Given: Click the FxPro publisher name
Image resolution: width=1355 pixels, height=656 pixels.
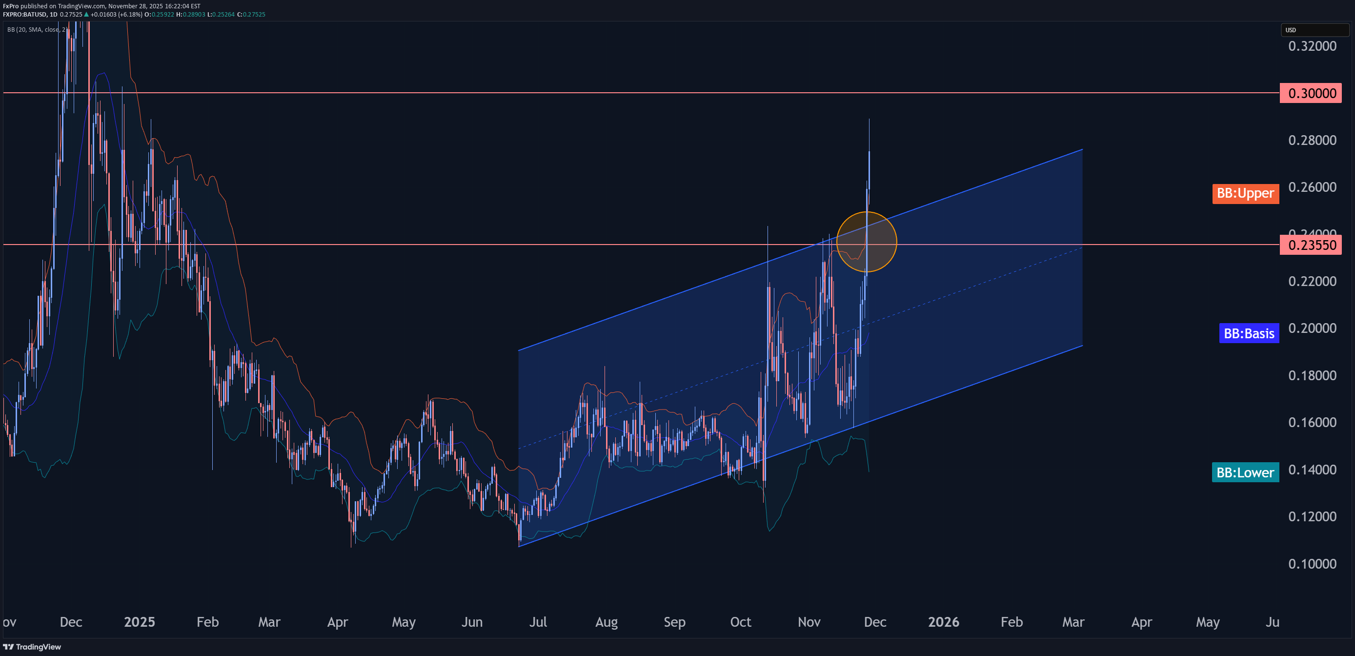Looking at the screenshot, I should coord(11,6).
